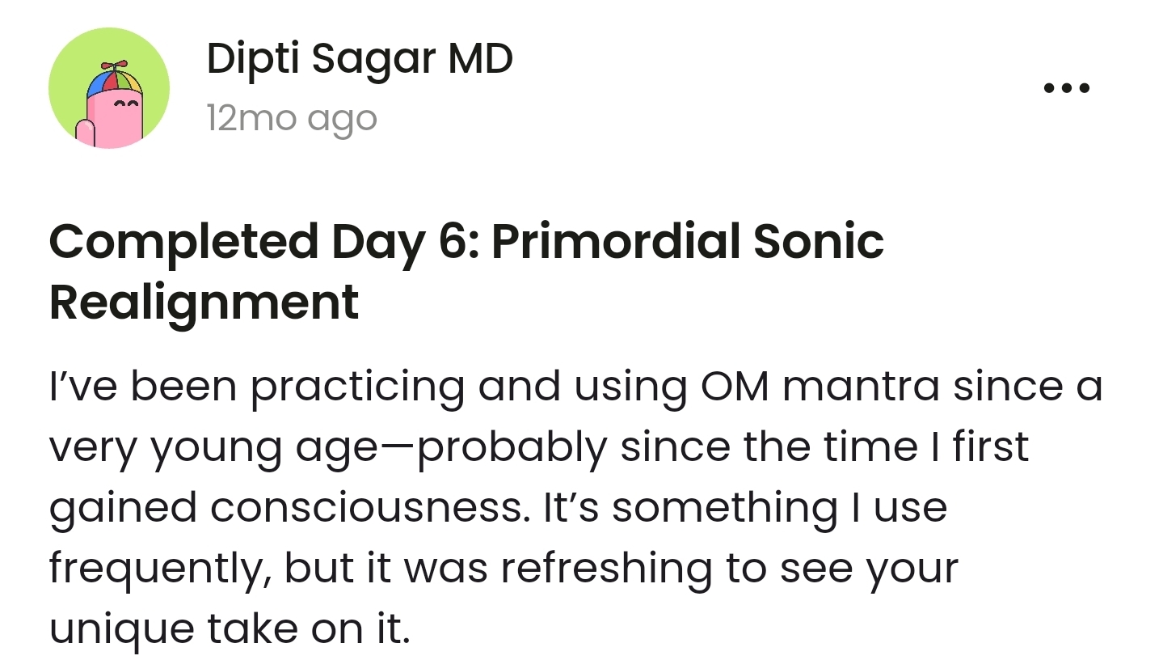Click Dipti Sagar's propeller-hat avatar

pos(109,88)
